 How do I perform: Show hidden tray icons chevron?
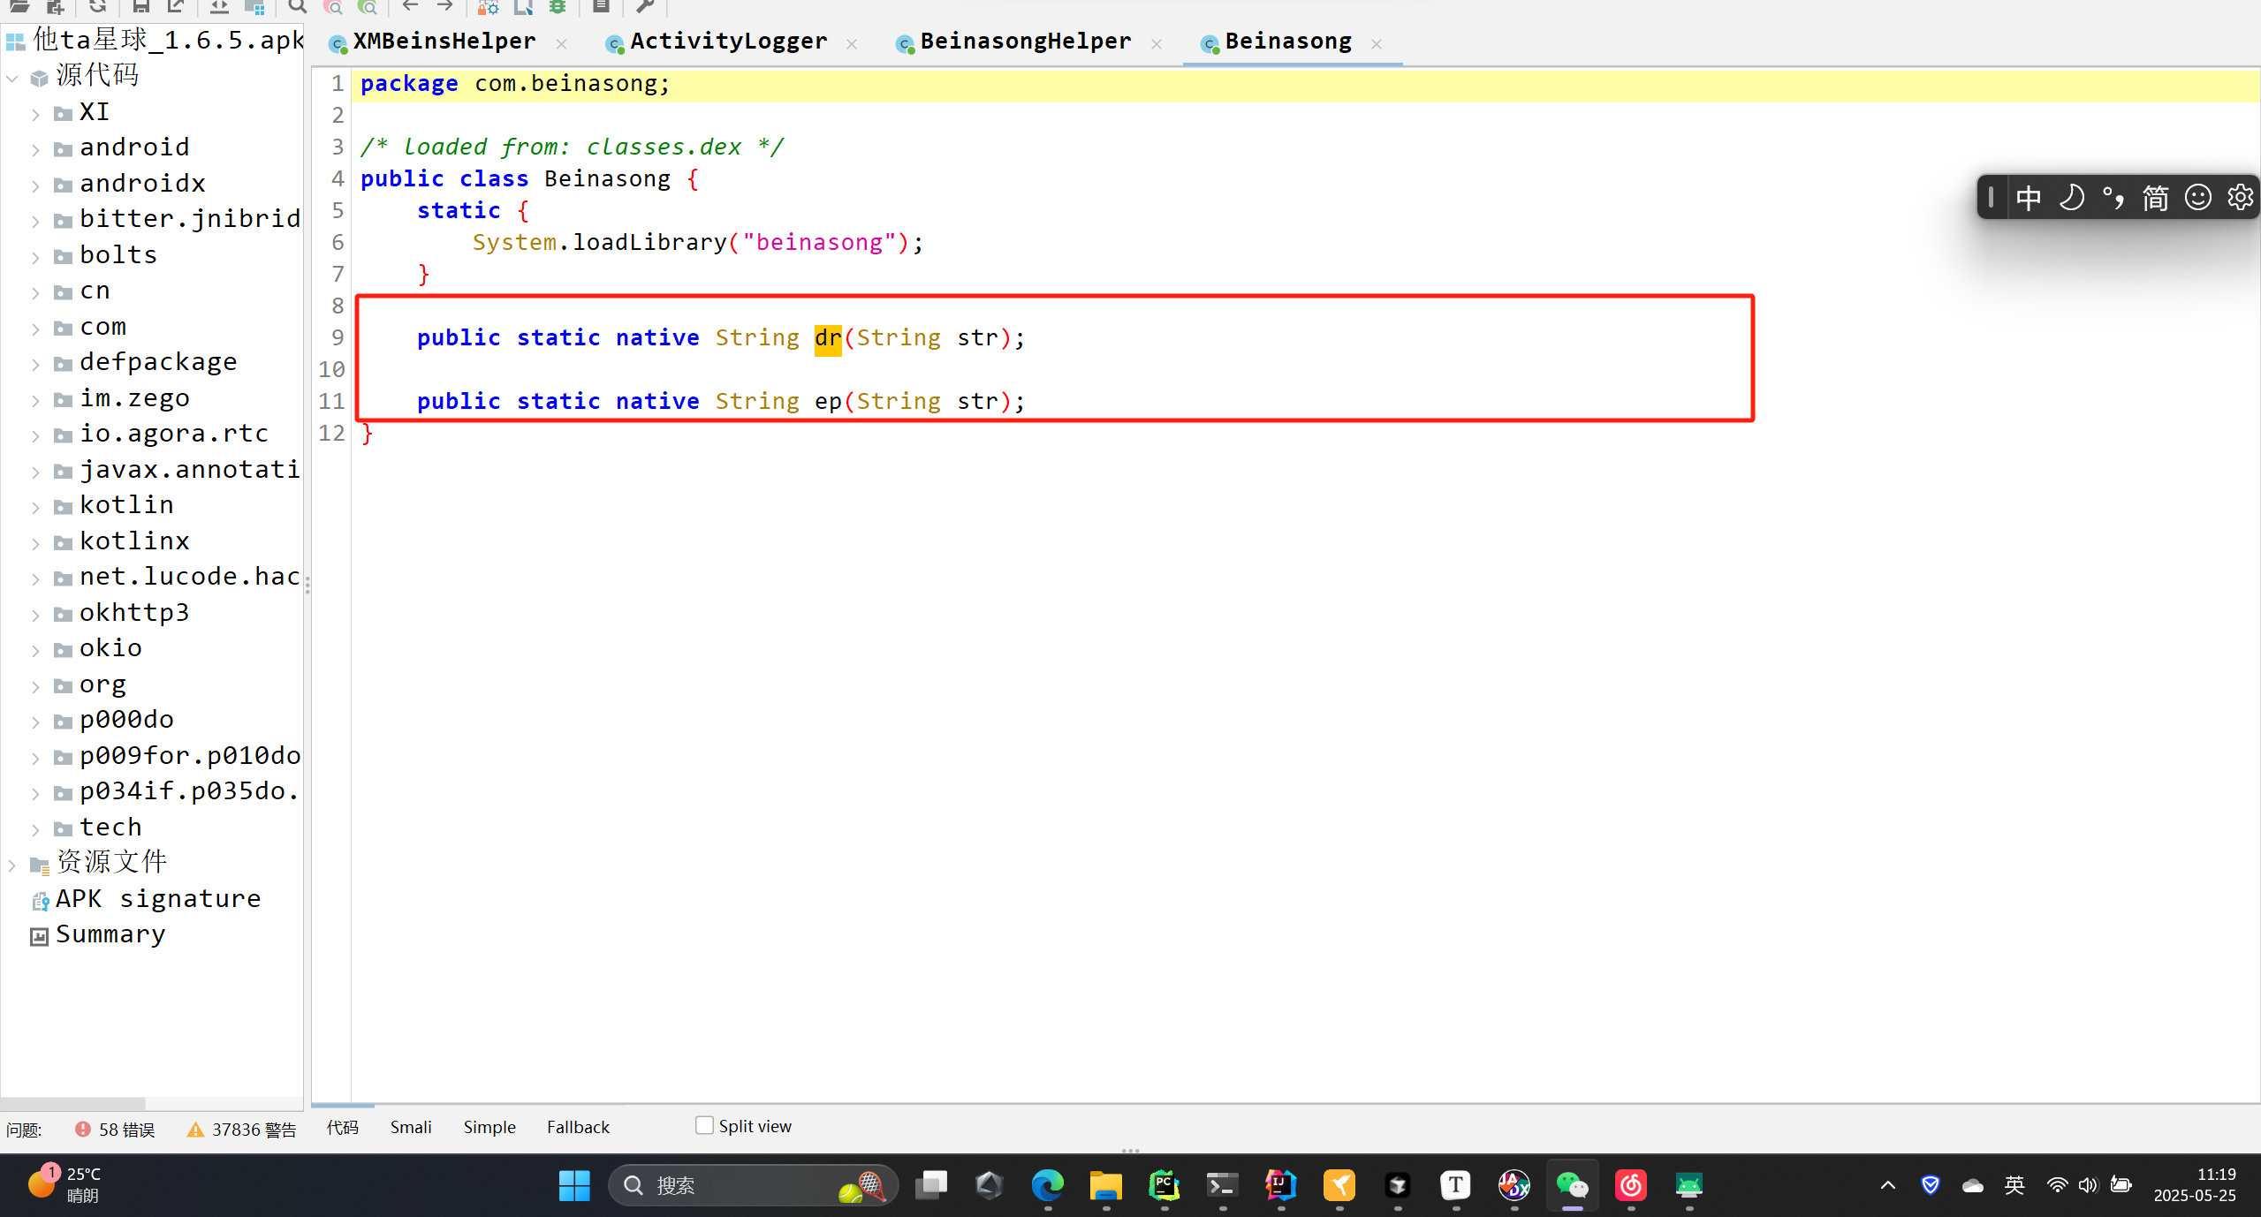pyautogui.click(x=1887, y=1185)
